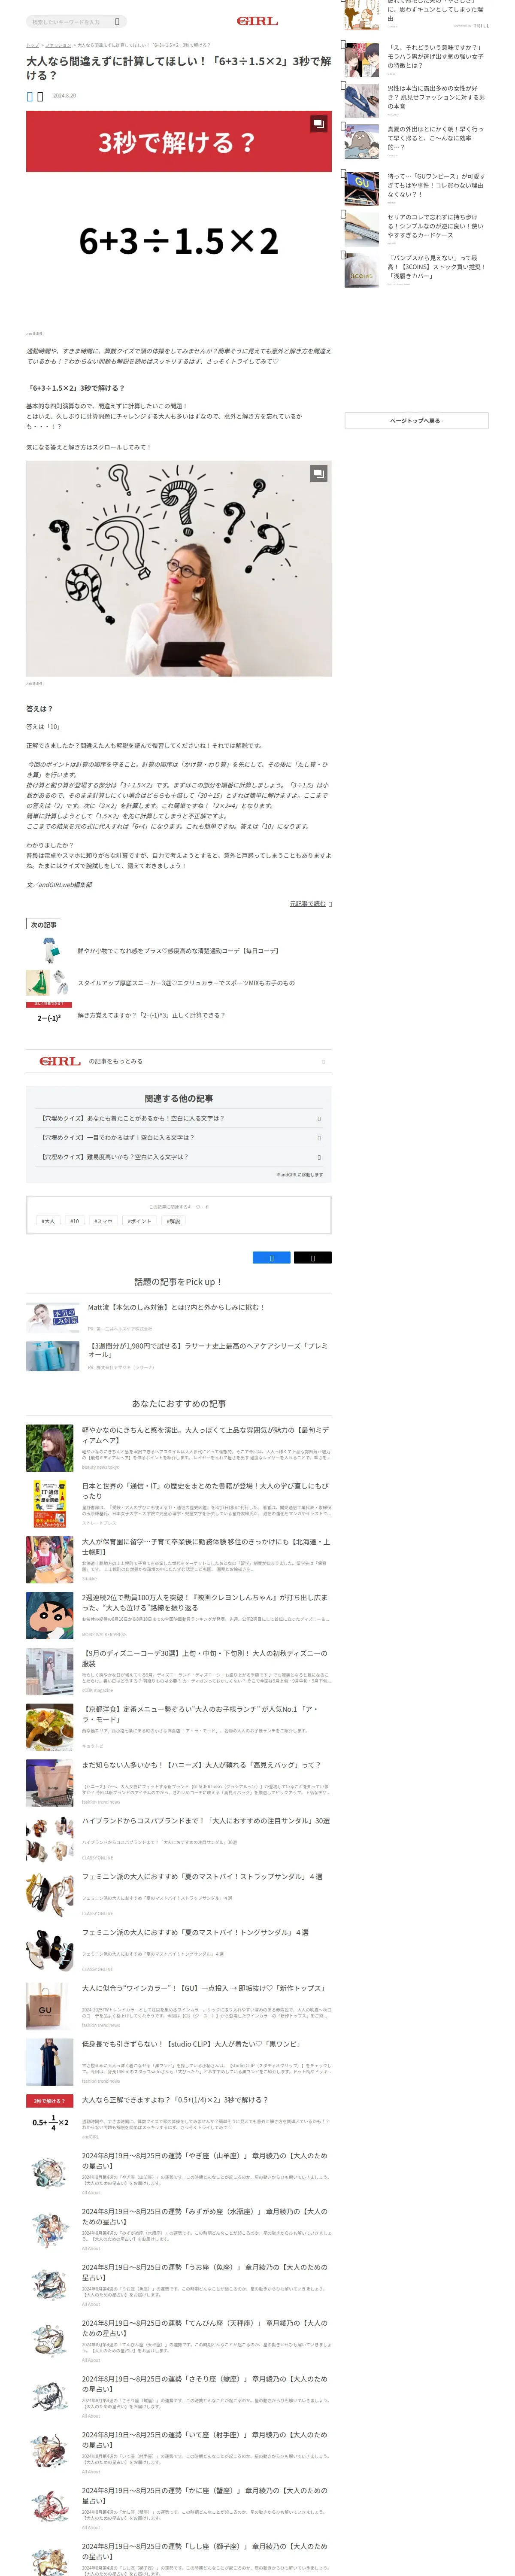Open sidebar 3COINS cap article thumbnail
515x2576 pixels.
[362, 270]
